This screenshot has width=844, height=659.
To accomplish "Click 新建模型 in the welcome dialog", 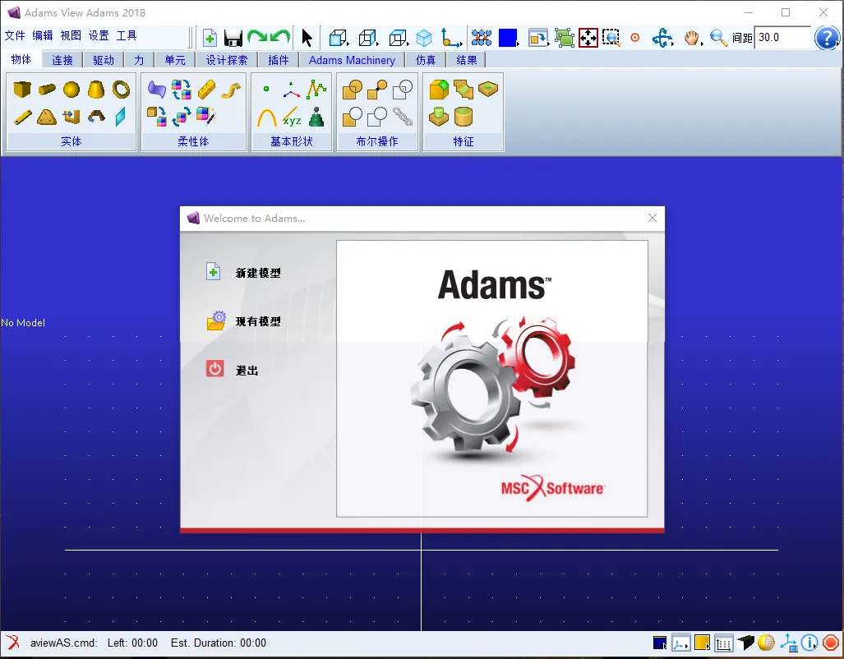I will coord(258,273).
